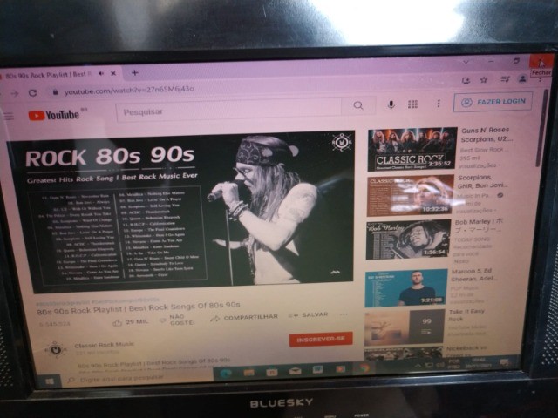Open the Guns N' Roses Scorpions, U2 video title

point(487,135)
